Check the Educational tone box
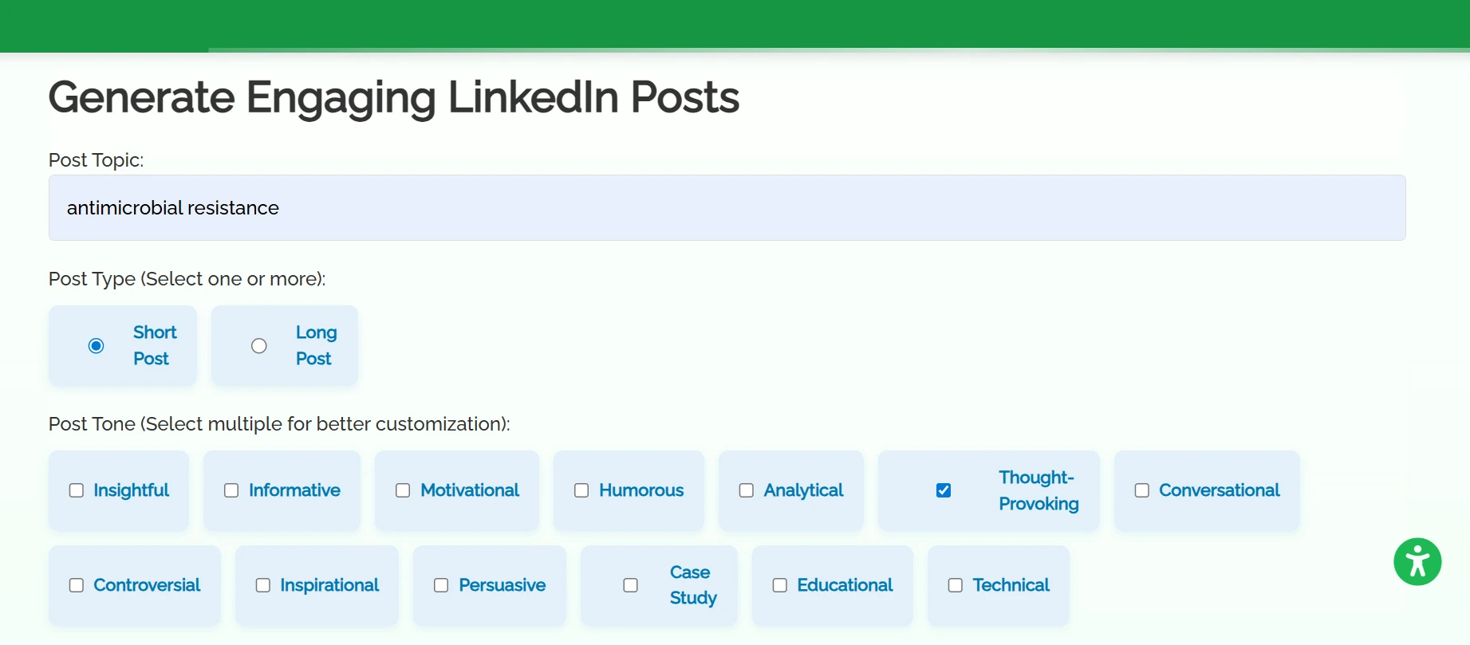 pyautogui.click(x=780, y=585)
